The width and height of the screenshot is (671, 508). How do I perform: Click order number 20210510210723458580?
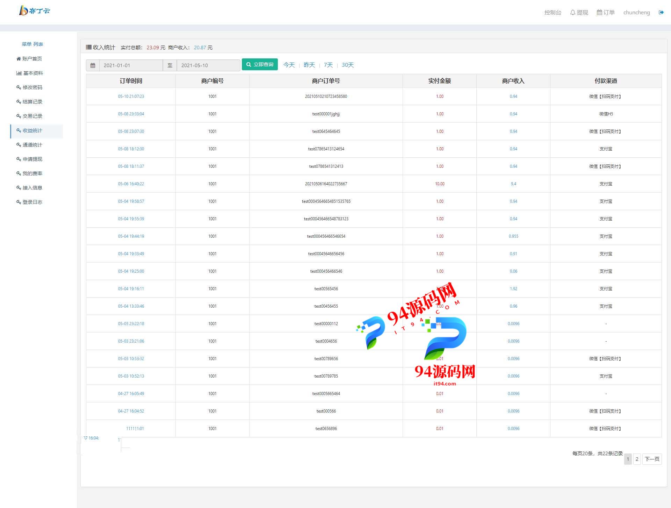[326, 96]
